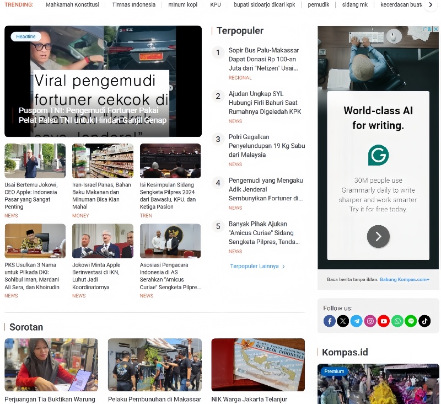Open Gabung Kompas.com+ link
The width and height of the screenshot is (441, 404).
coord(404,279)
